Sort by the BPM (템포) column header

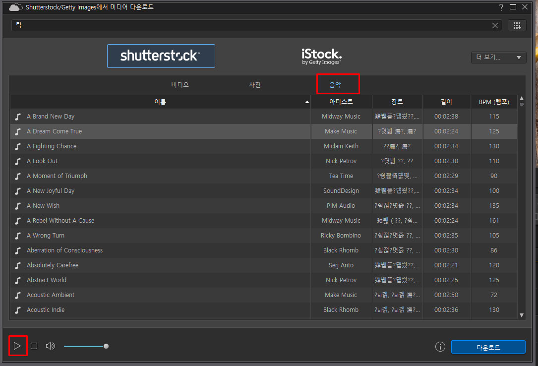pos(494,102)
